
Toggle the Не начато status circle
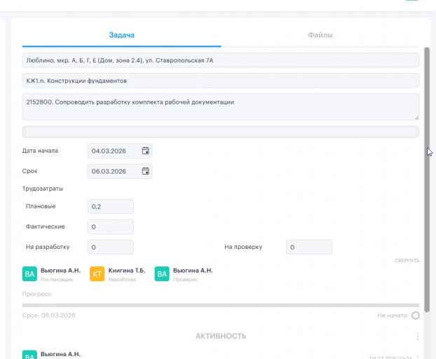(416, 316)
